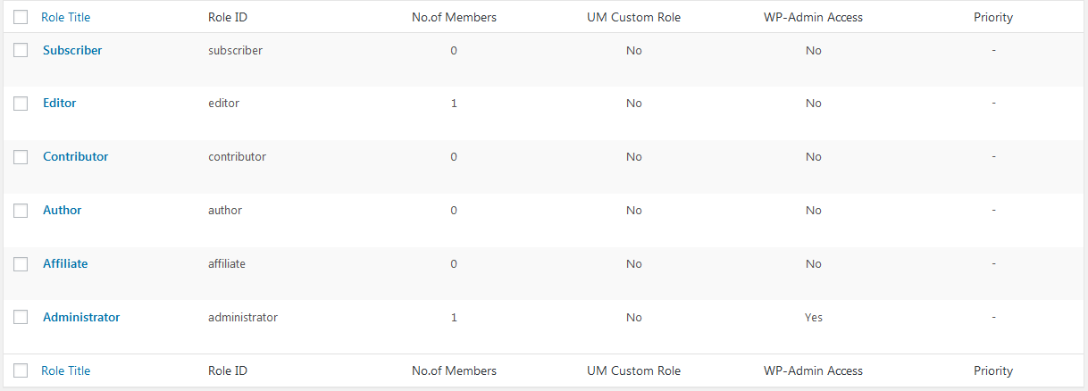
Task: Check the Subscriber role checkbox
Action: (21, 51)
